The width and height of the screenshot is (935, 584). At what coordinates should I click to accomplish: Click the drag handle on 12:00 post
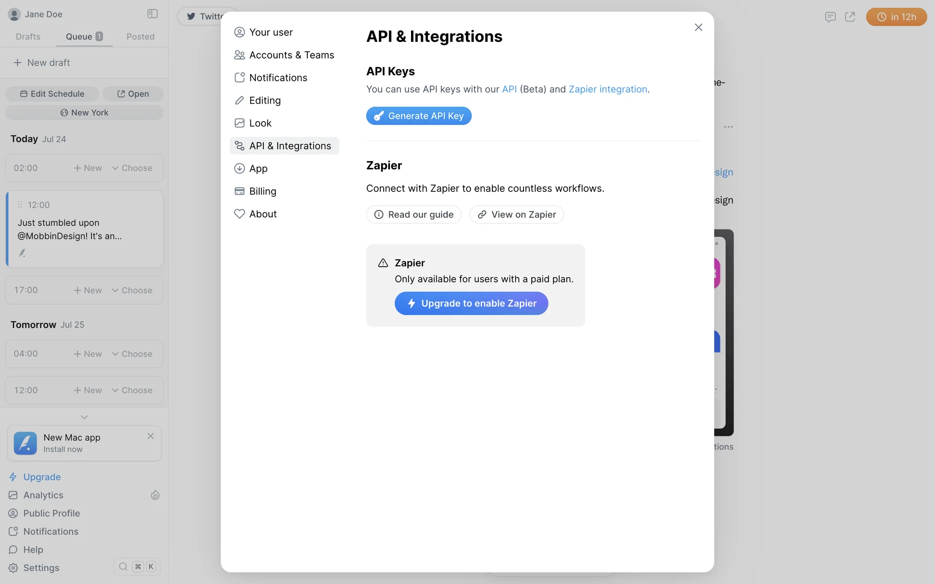point(20,205)
